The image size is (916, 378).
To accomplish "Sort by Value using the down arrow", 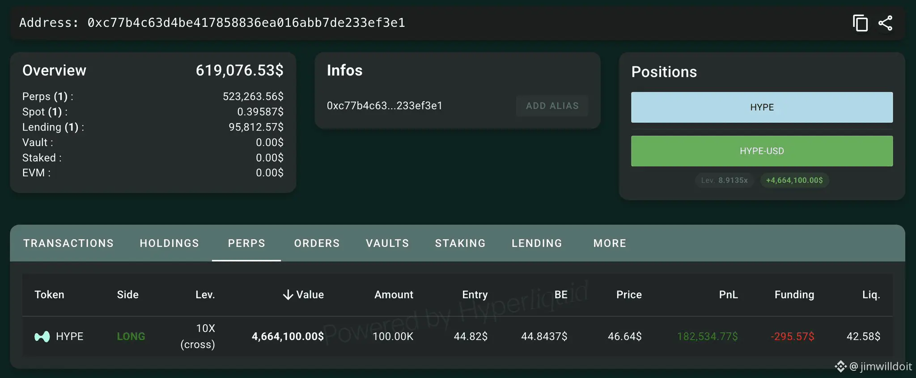I will [288, 295].
